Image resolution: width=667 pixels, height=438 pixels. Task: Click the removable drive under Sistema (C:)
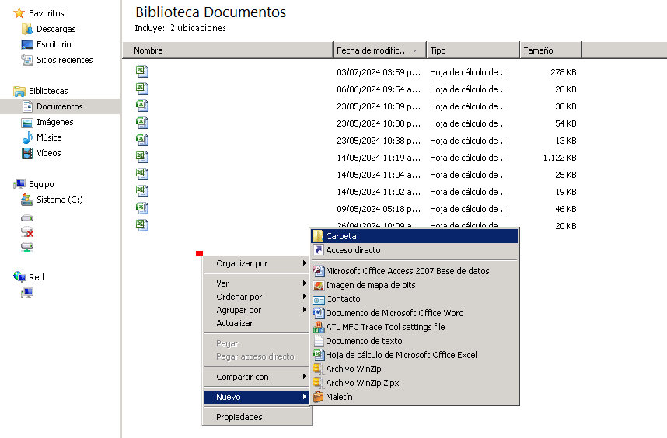pos(27,218)
